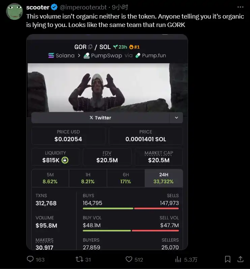Click the buys versus sells ratio bar
250x269 pixels.
point(131,208)
